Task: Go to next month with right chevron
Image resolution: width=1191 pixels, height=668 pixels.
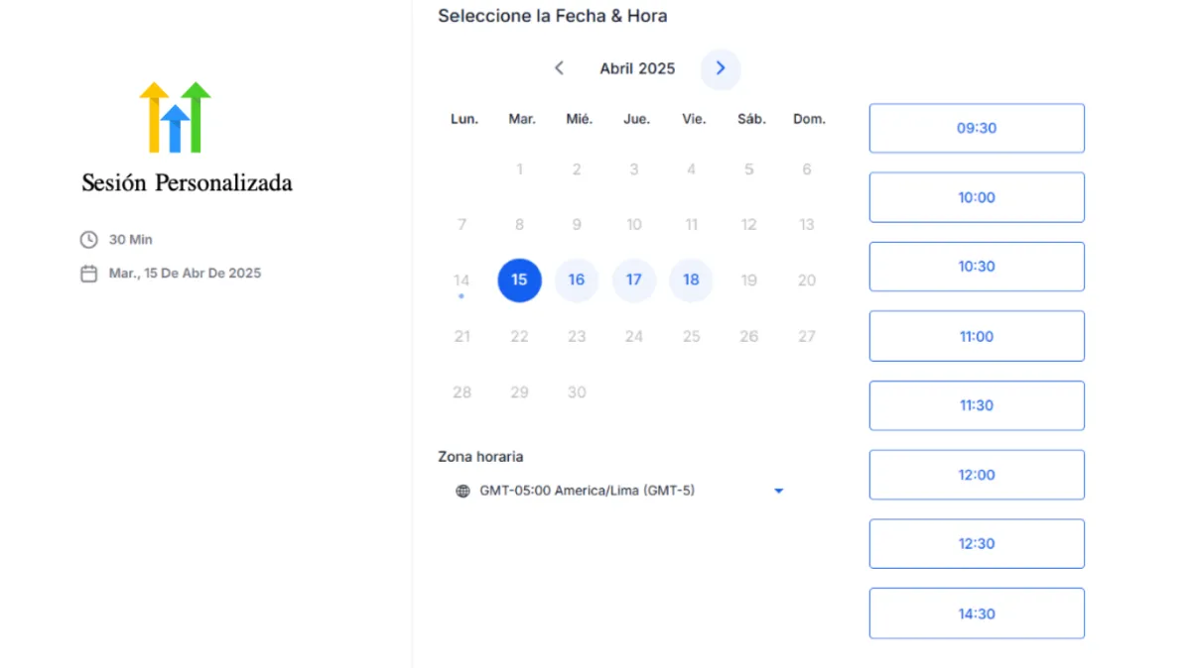Action: (721, 68)
